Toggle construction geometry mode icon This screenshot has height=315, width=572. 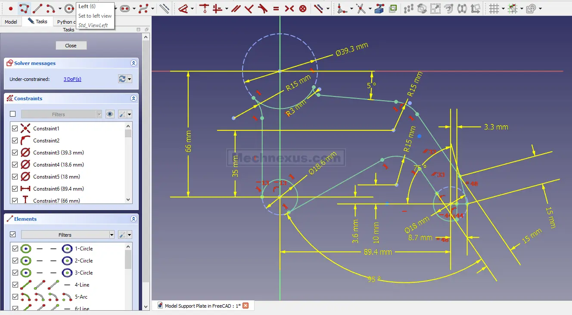pyautogui.click(x=164, y=8)
